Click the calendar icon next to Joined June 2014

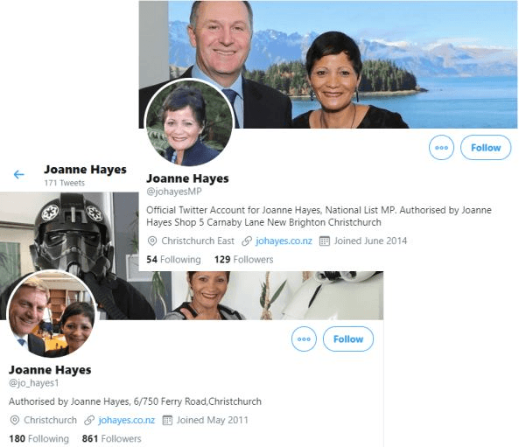[x=325, y=241]
